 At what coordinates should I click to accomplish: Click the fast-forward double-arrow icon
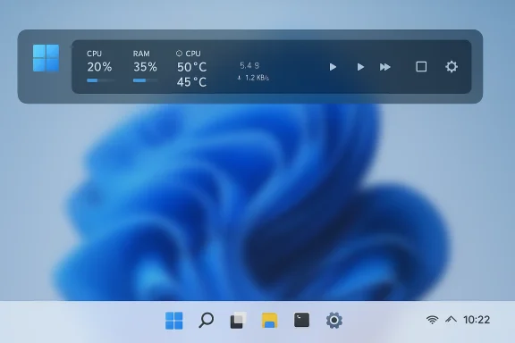385,67
